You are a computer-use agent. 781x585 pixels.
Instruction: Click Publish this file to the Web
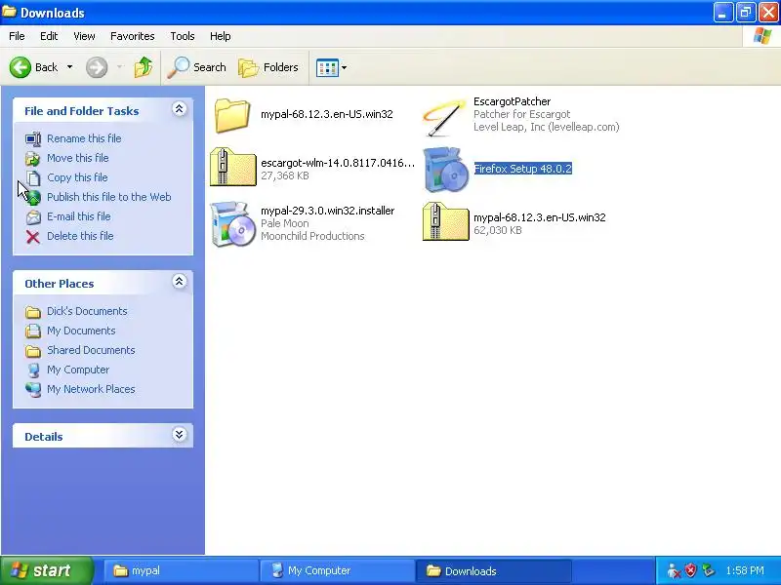109,197
